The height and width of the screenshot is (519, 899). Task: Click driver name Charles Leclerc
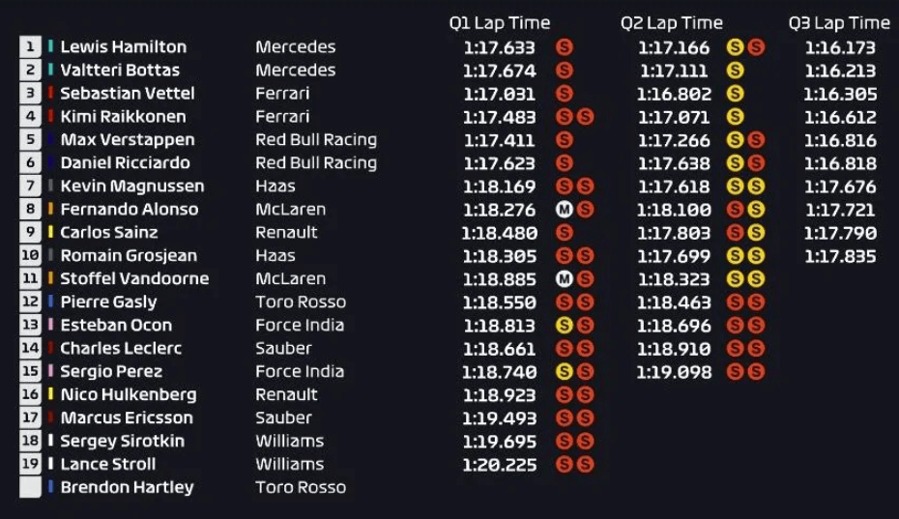coord(121,348)
